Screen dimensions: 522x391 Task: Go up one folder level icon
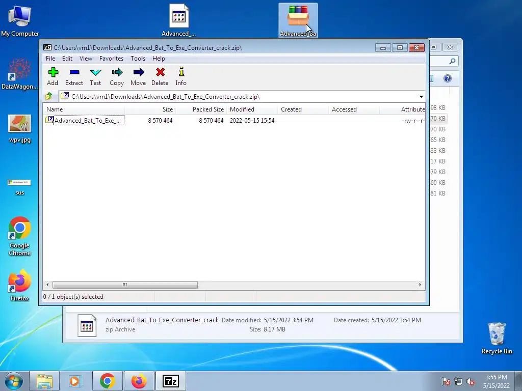(49, 96)
